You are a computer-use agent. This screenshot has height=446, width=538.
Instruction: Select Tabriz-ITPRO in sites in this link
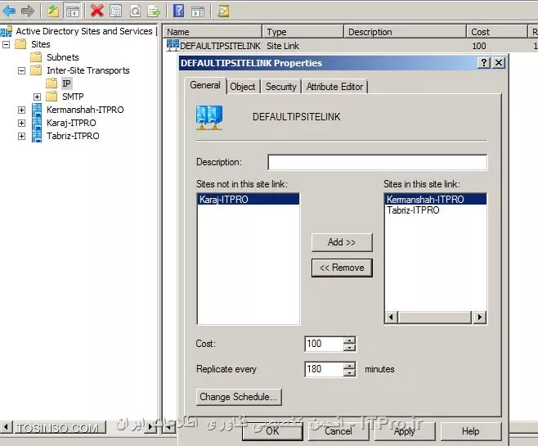pos(436,210)
